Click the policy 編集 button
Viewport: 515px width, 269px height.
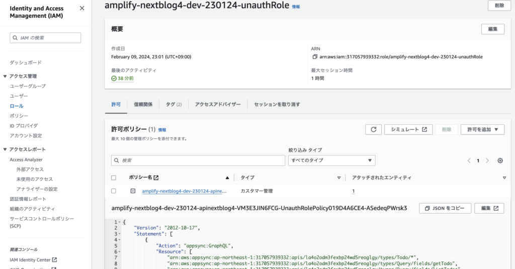(489, 208)
